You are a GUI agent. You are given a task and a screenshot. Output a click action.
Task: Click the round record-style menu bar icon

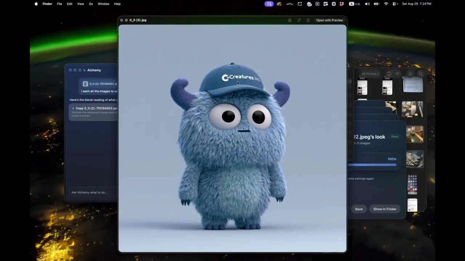(333, 4)
